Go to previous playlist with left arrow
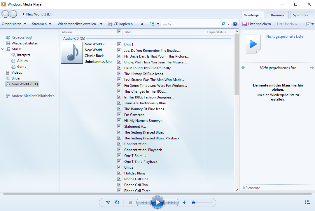315x211 pixels. (x=244, y=68)
